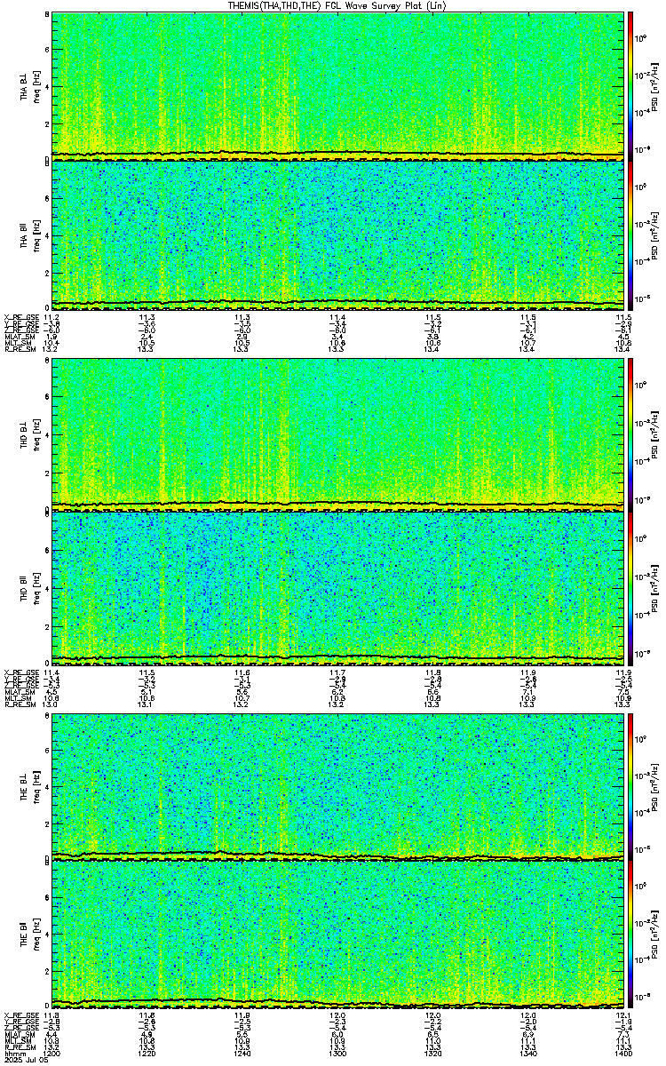
Task: Click the 1400 time tick label
Action: (622, 1054)
